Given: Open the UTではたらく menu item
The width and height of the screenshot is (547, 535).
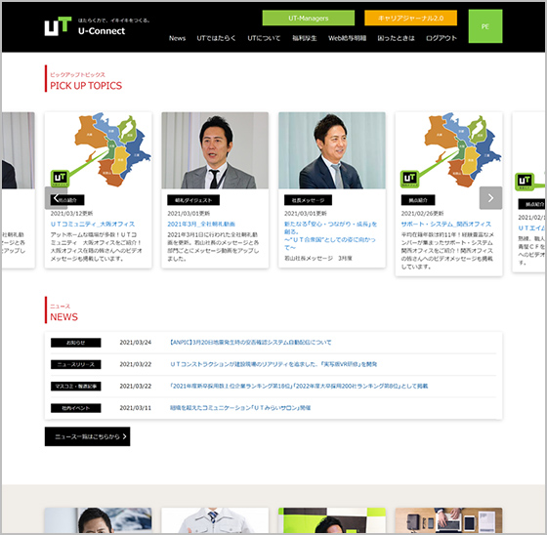Looking at the screenshot, I should [216, 38].
